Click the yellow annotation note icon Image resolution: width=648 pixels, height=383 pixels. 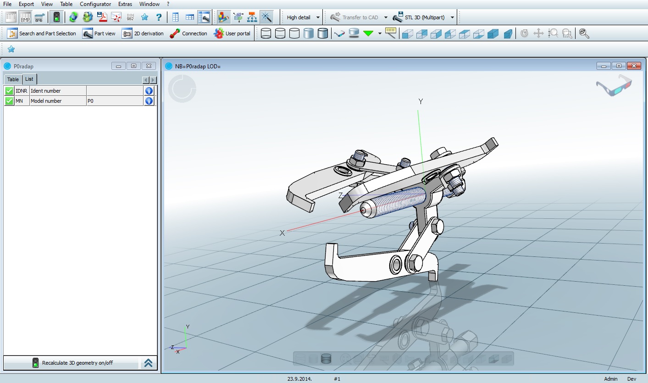point(390,33)
